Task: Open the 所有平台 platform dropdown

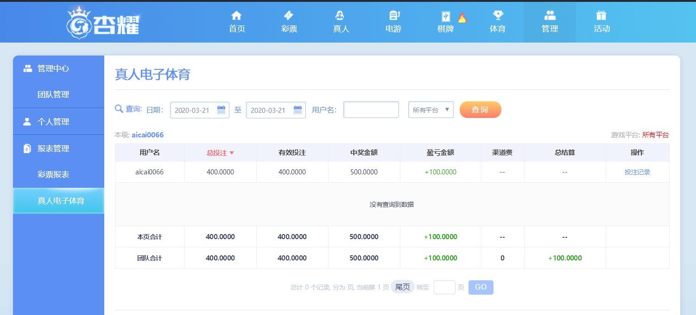Action: pos(431,110)
